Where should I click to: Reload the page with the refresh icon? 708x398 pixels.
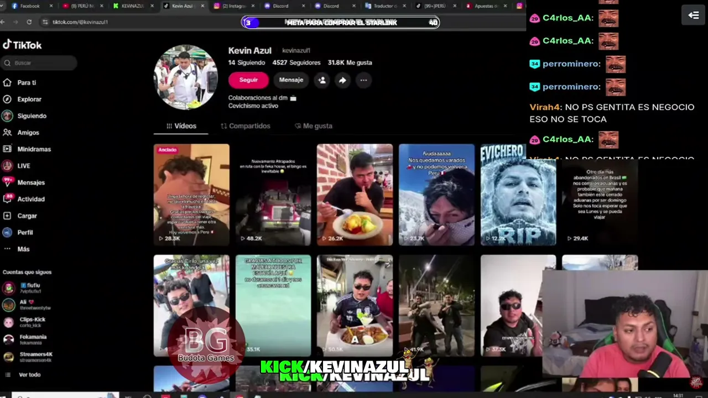coord(29,22)
